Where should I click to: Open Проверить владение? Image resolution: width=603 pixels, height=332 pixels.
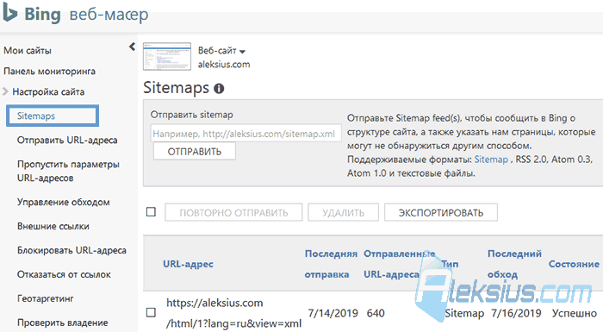(62, 323)
